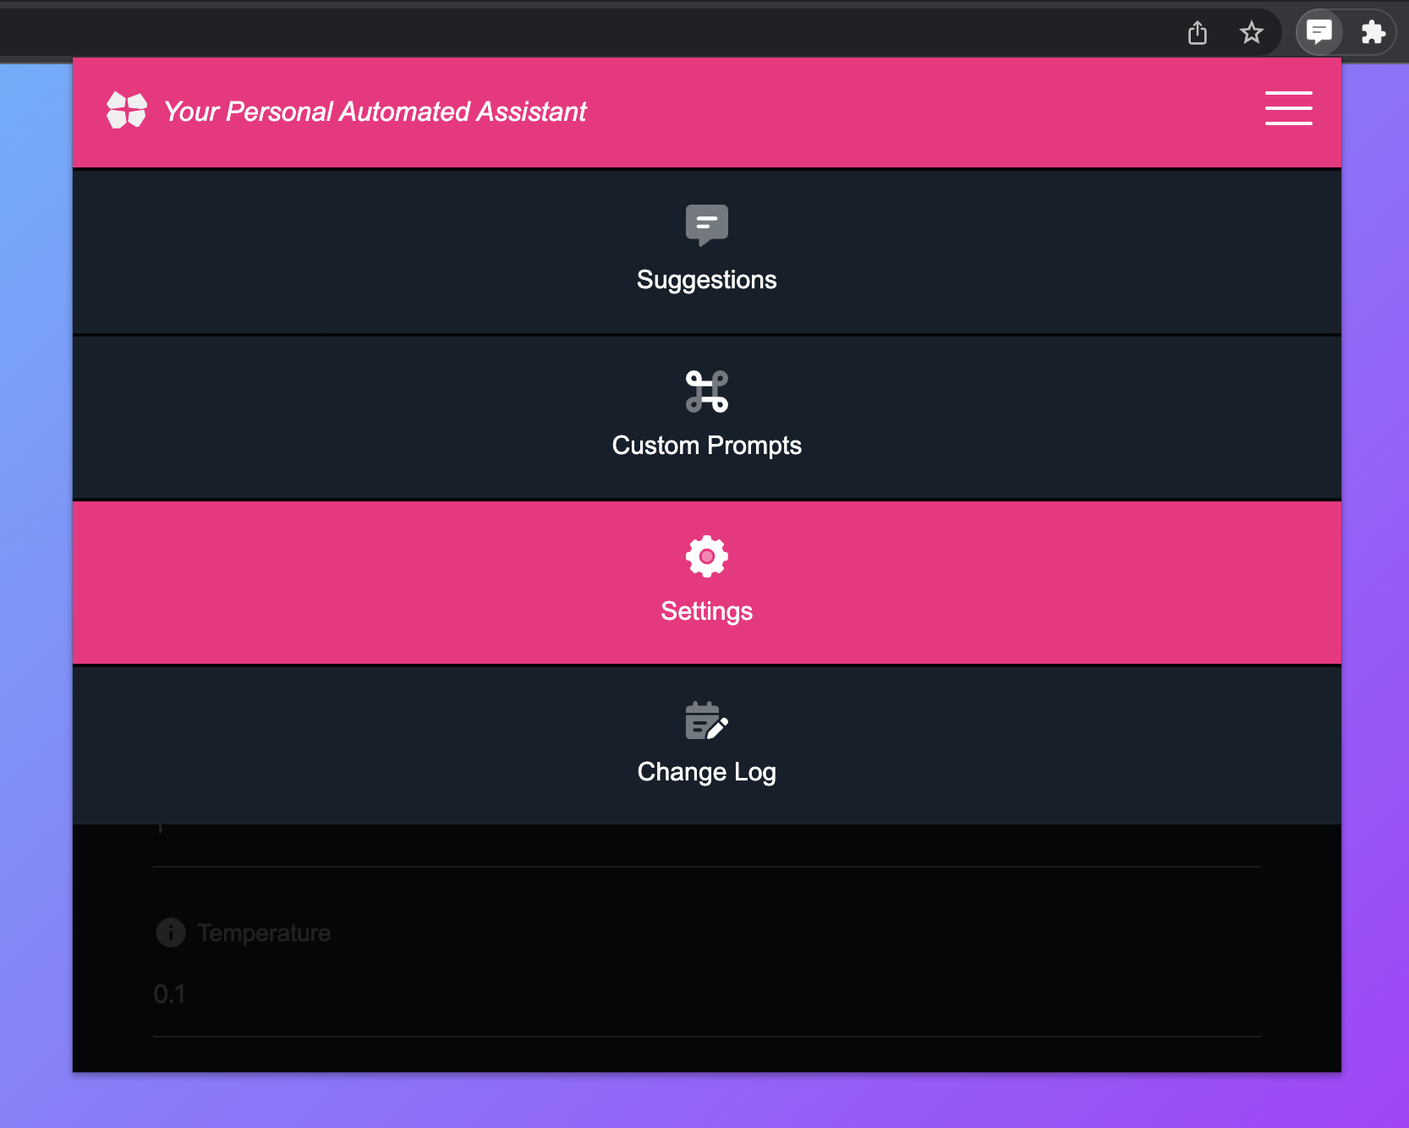The width and height of the screenshot is (1409, 1128).
Task: Click the Temperature setting label
Action: 264,933
